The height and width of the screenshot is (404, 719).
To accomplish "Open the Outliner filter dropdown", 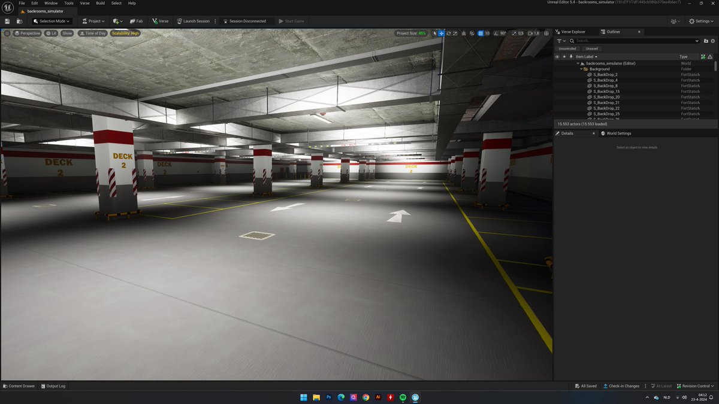I will click(561, 41).
